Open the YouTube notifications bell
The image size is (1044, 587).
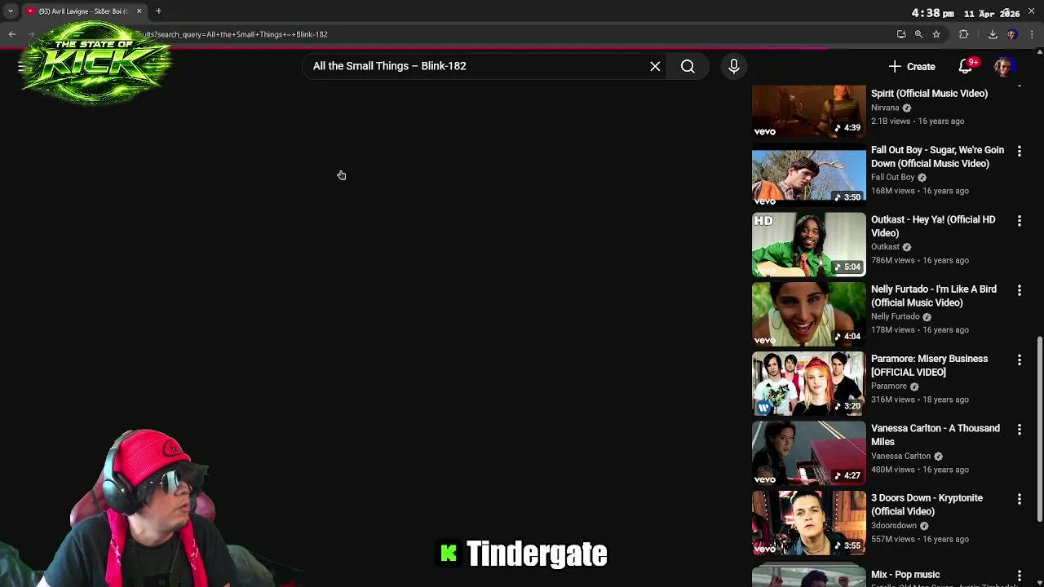coord(967,66)
